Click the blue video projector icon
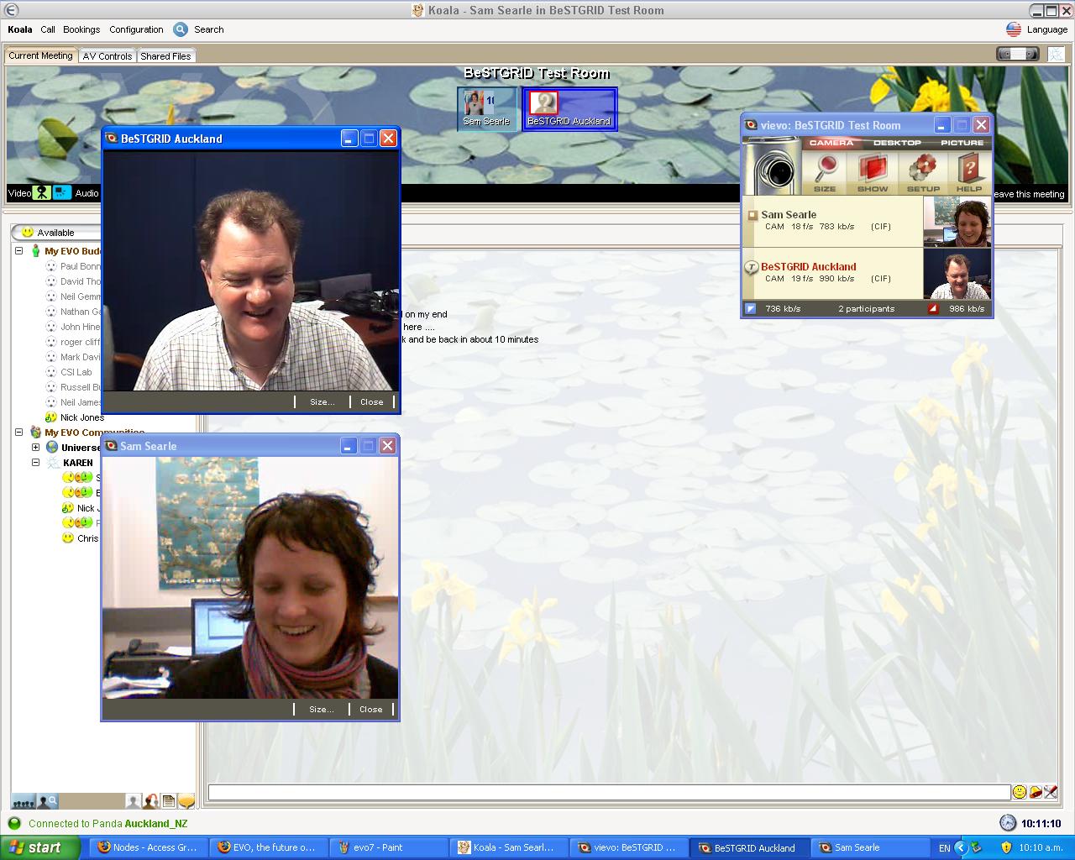 (x=62, y=193)
